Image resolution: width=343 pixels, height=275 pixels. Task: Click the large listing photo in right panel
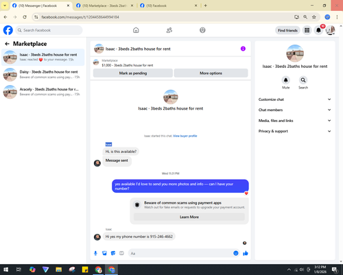pos(295,53)
